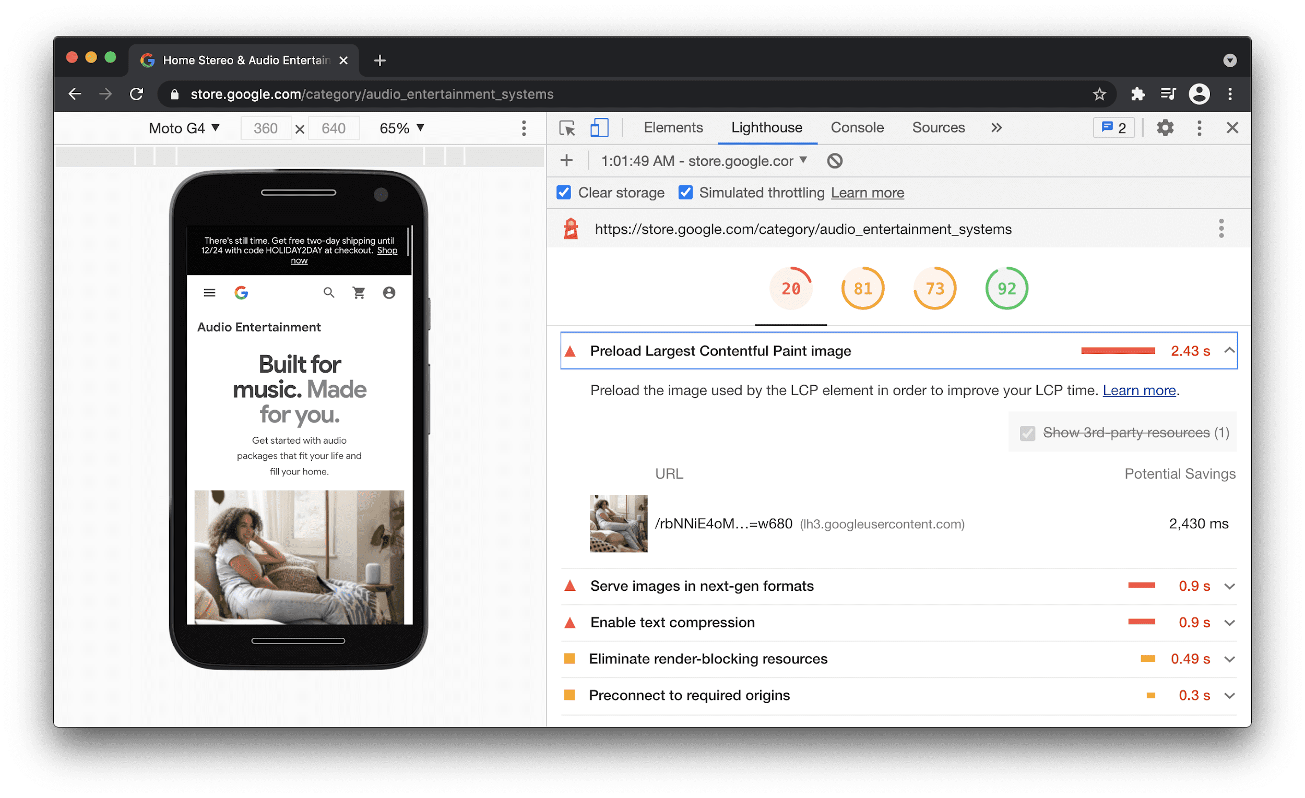Click the Lighthouse run audit icon
1305x798 pixels.
567,160
